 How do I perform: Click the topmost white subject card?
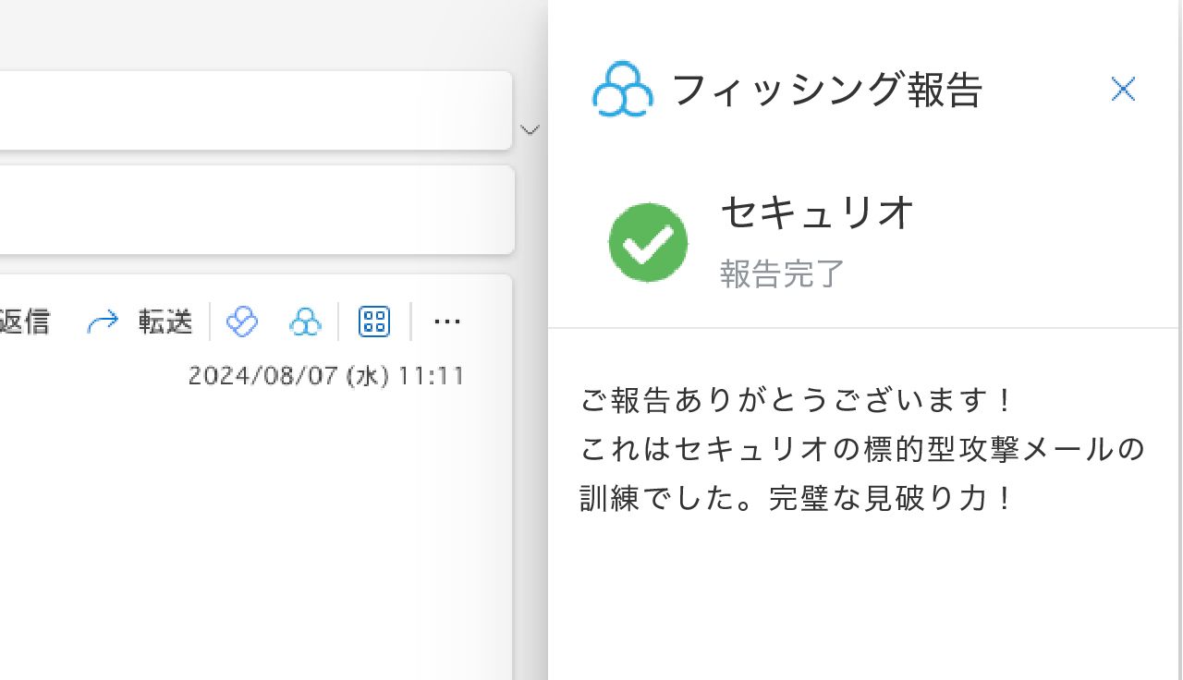pyautogui.click(x=256, y=110)
